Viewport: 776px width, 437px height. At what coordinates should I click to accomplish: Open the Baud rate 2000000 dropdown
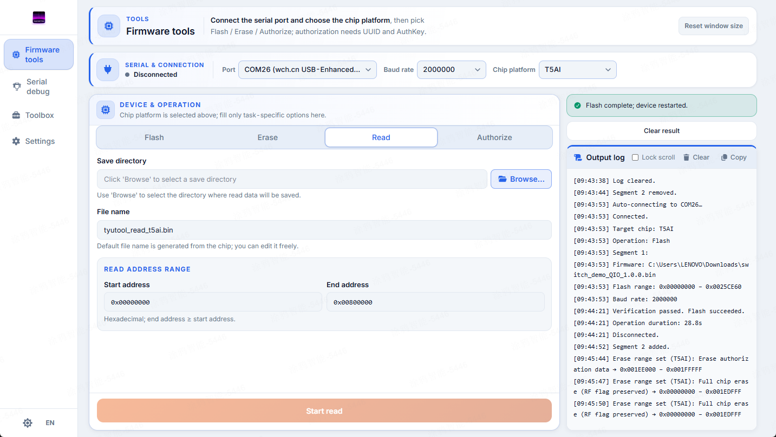click(x=452, y=70)
